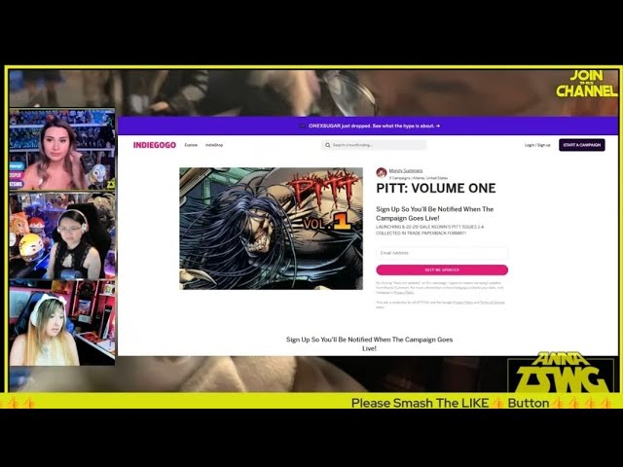
Task: Open the Explore menu
Action: coord(191,145)
